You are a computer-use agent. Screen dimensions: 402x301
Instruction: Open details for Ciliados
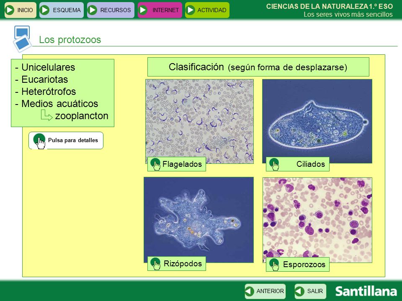pyautogui.click(x=298, y=164)
